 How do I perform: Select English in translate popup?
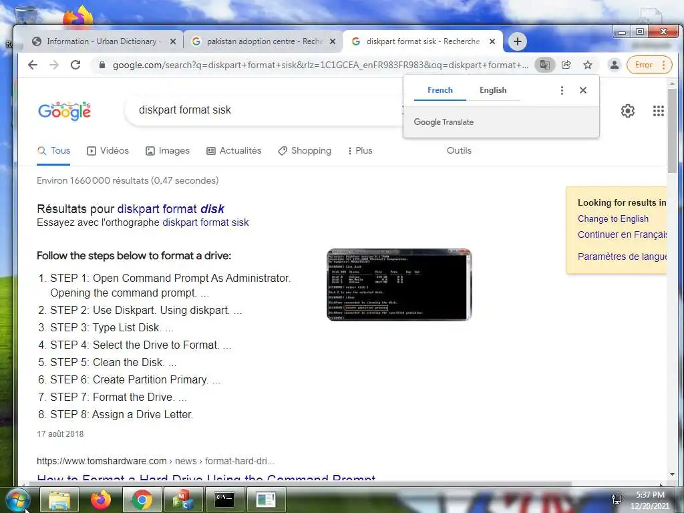493,90
